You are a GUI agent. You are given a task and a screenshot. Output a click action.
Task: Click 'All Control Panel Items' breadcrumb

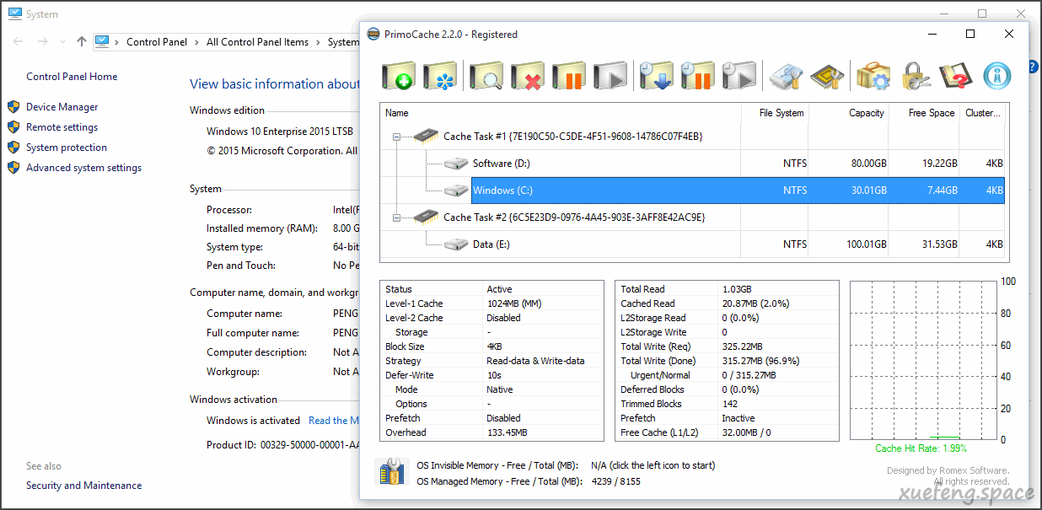click(x=257, y=42)
